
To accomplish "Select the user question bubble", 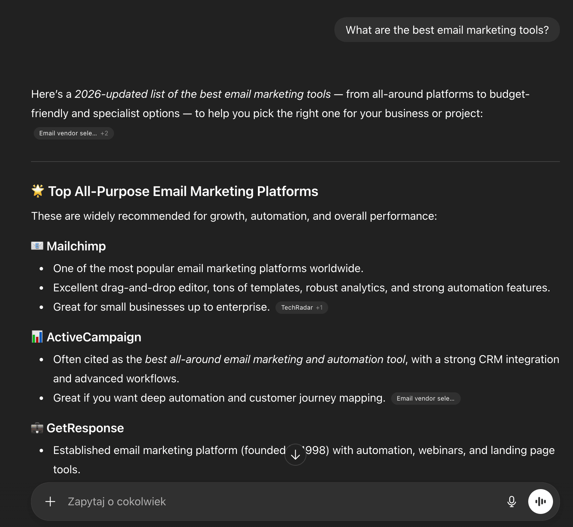I will (x=447, y=30).
